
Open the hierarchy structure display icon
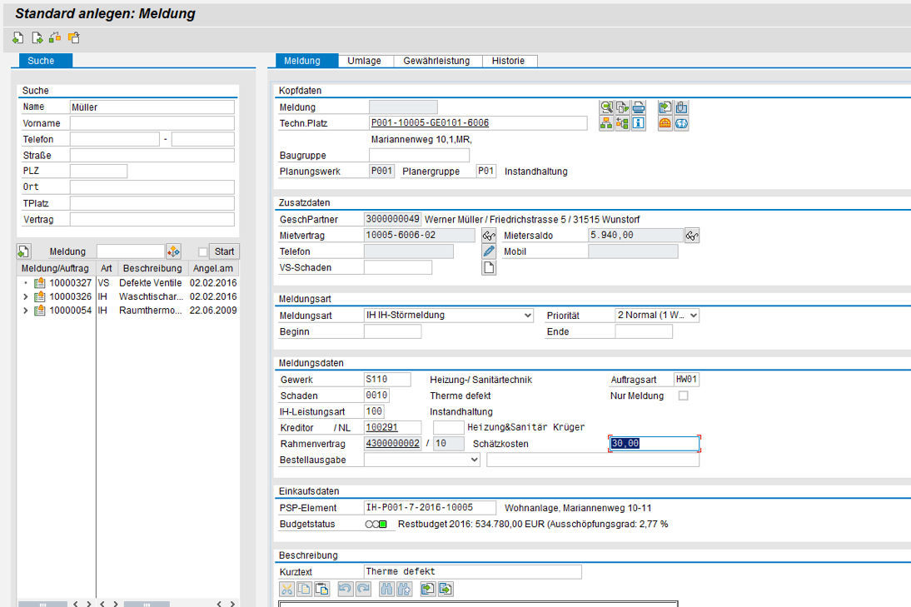coord(606,122)
